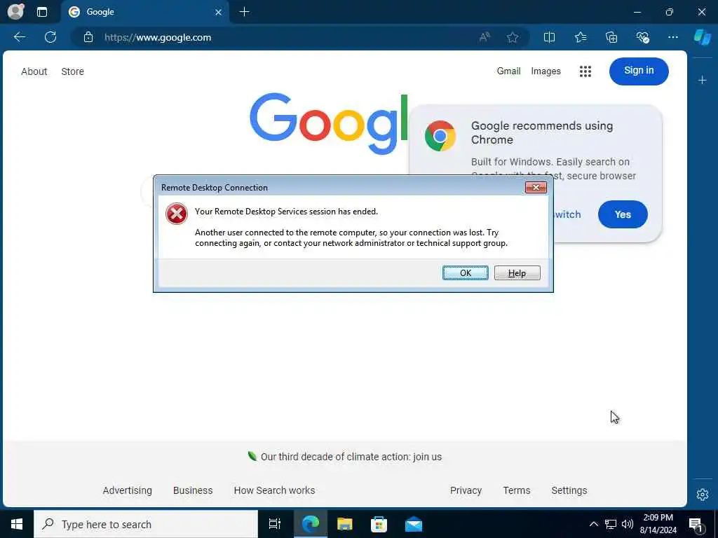
Task: Close the Remote Desktop Connection dialog
Action: click(536, 187)
